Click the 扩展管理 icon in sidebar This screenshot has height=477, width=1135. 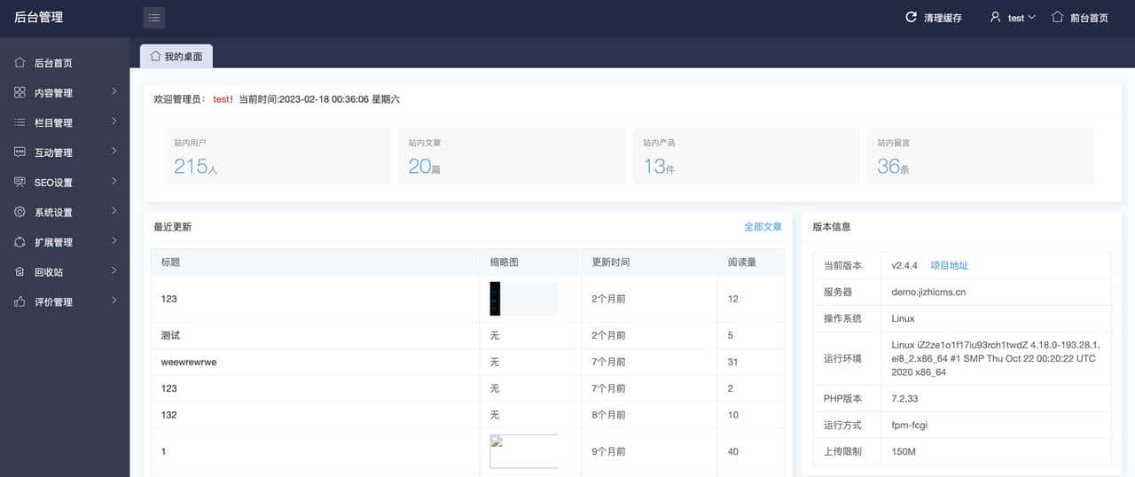point(20,242)
